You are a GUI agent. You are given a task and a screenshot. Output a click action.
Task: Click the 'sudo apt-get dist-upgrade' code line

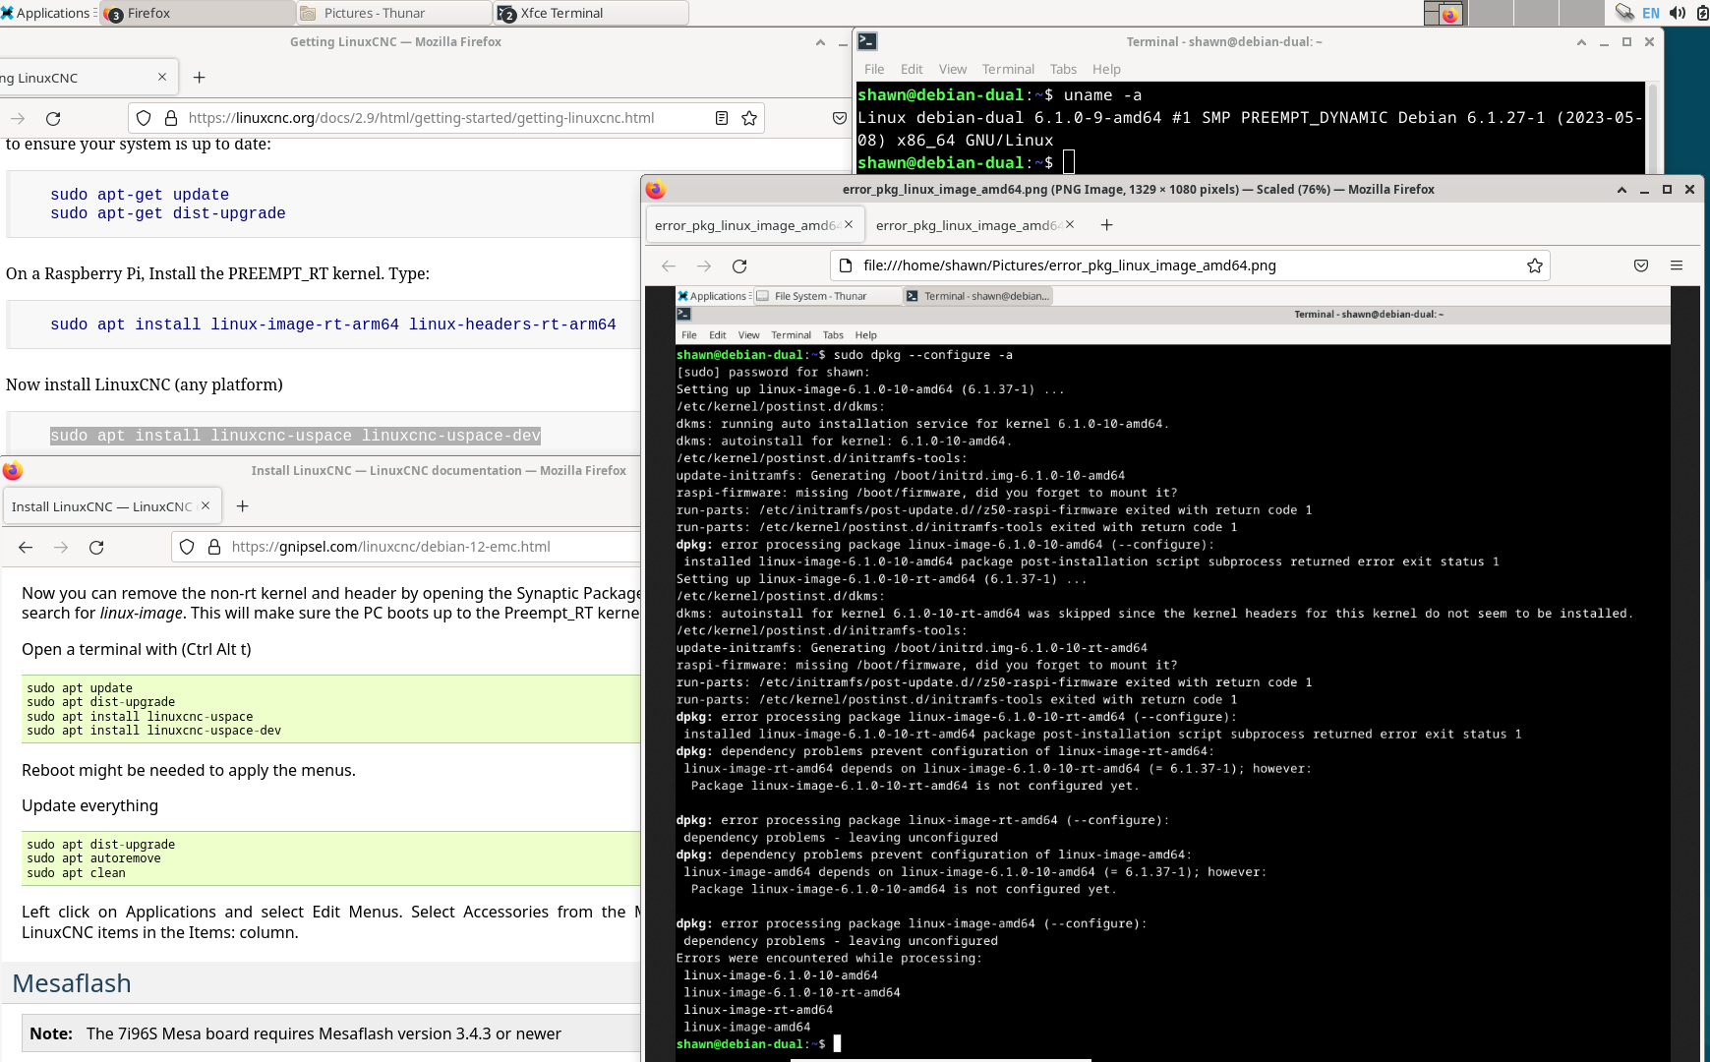168,213
